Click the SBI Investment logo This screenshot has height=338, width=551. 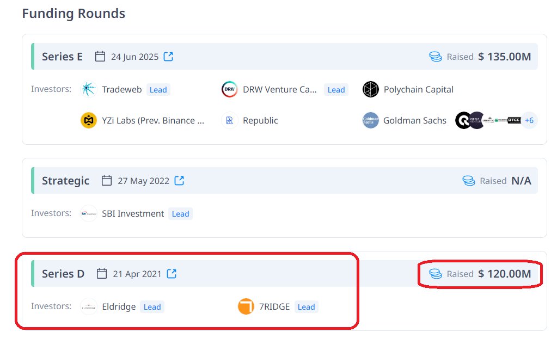(x=89, y=213)
